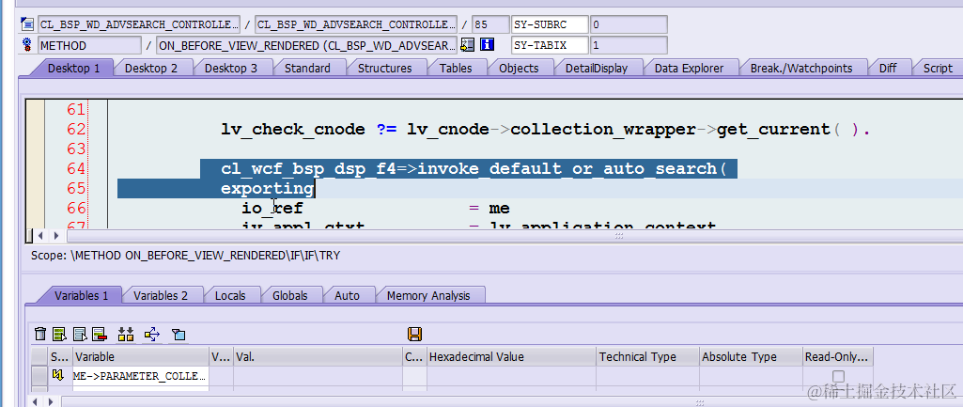Click the Hexadecimal Value column header

tap(511, 356)
